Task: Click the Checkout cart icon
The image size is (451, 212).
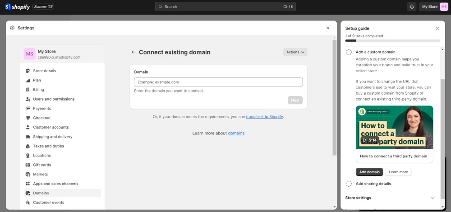Action: click(28, 118)
